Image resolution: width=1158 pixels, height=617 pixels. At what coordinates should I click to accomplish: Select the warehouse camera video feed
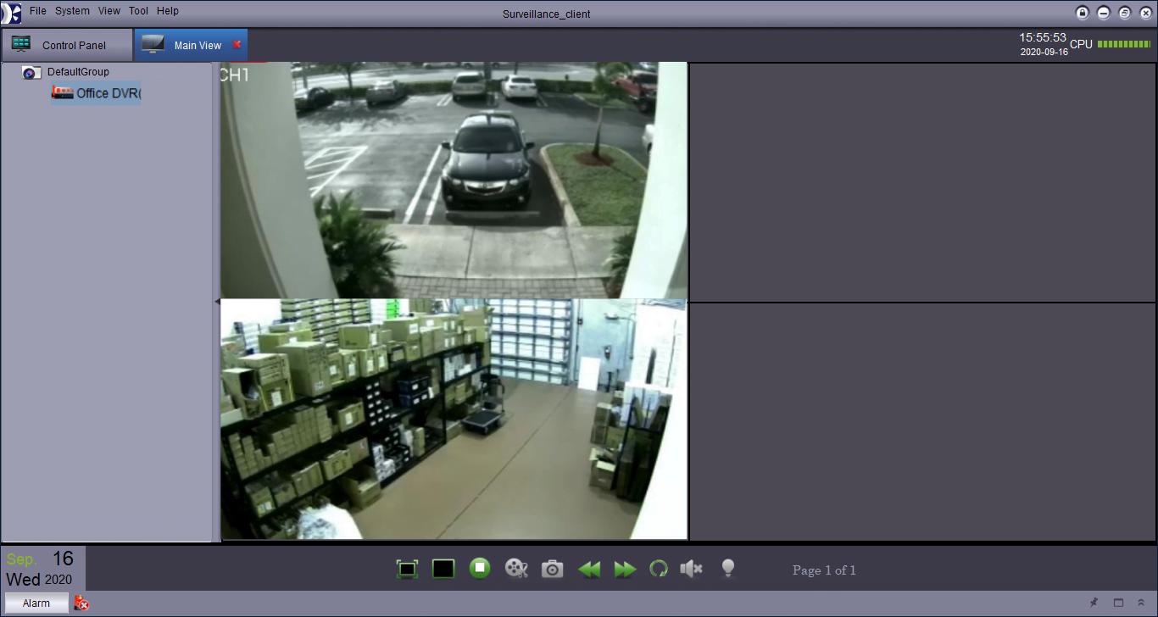coord(454,419)
